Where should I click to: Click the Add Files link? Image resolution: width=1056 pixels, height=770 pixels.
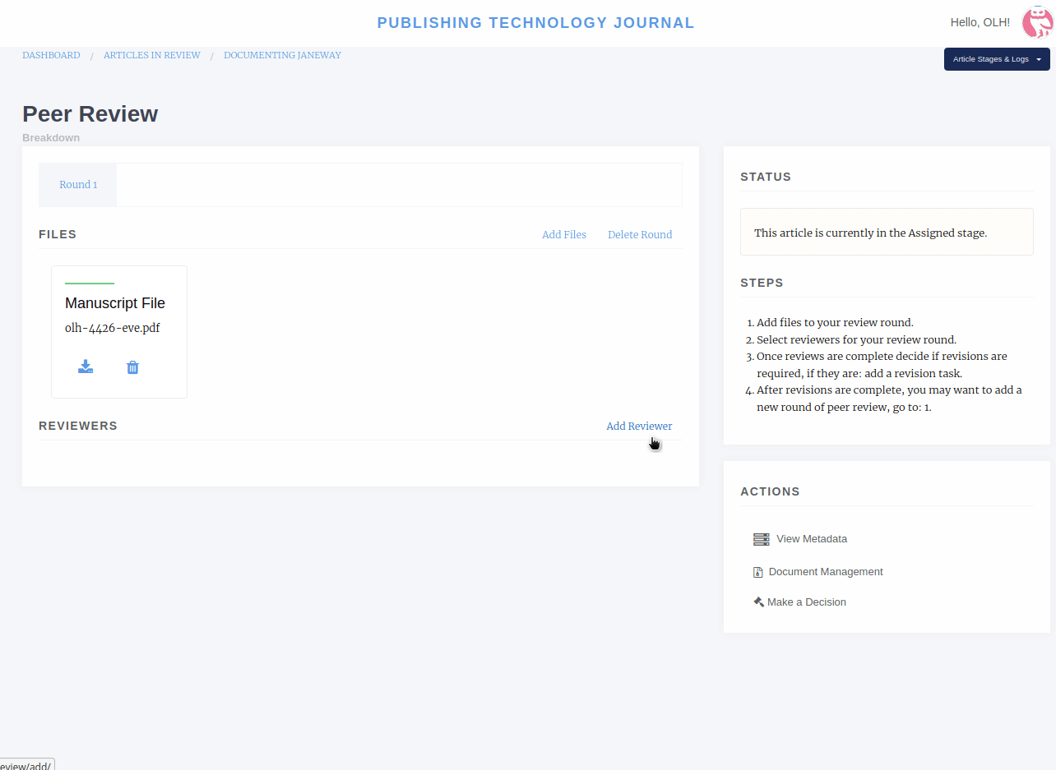[563, 235]
